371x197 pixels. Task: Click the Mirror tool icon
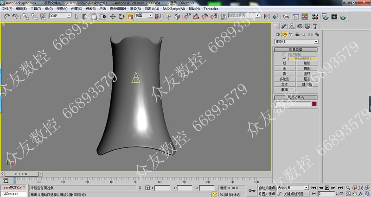(267, 17)
